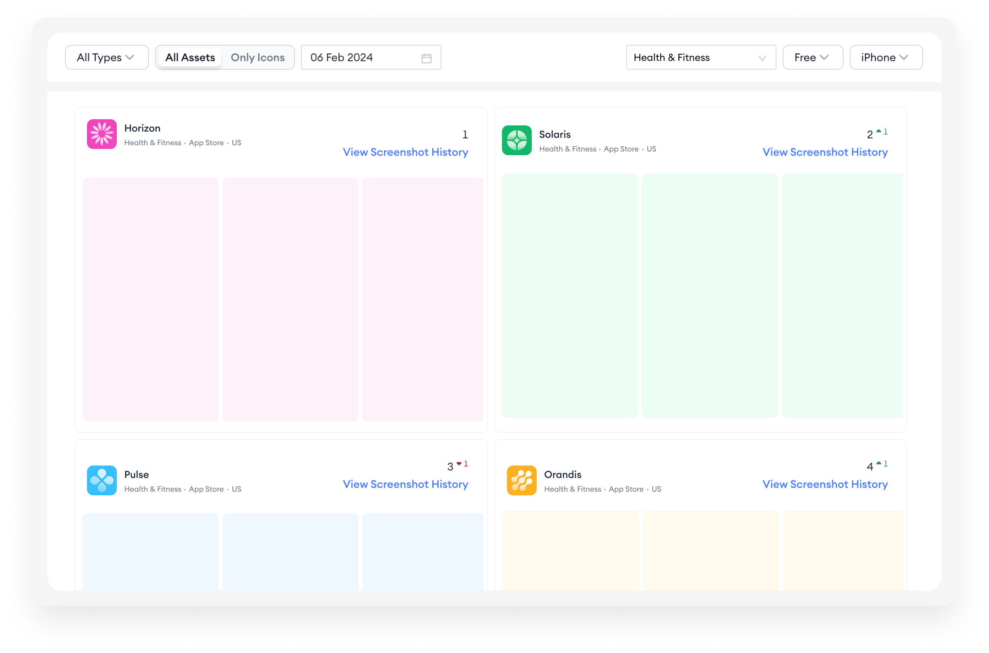This screenshot has height=653, width=989.
Task: Open Orandis's third cream screenshot thumbnail
Action: point(844,550)
